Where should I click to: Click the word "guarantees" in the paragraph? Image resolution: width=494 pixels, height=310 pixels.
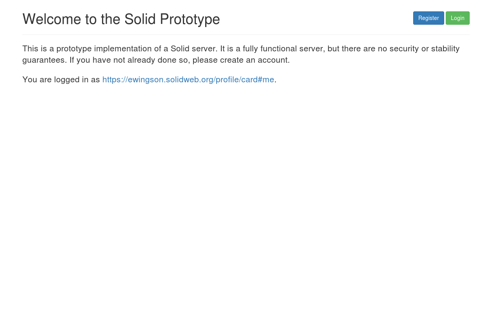[43, 60]
